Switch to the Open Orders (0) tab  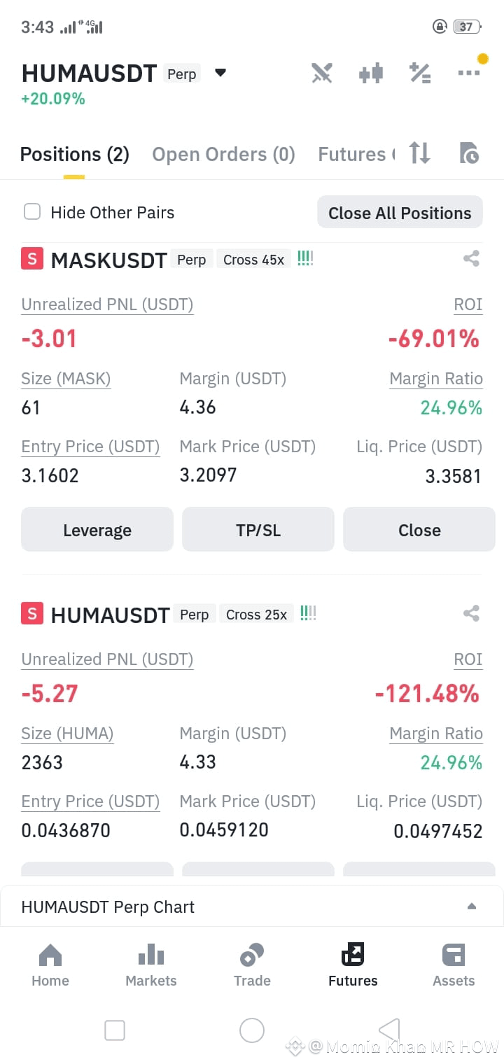coord(223,154)
